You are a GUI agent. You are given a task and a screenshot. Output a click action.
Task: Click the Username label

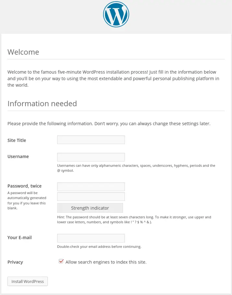click(18, 156)
